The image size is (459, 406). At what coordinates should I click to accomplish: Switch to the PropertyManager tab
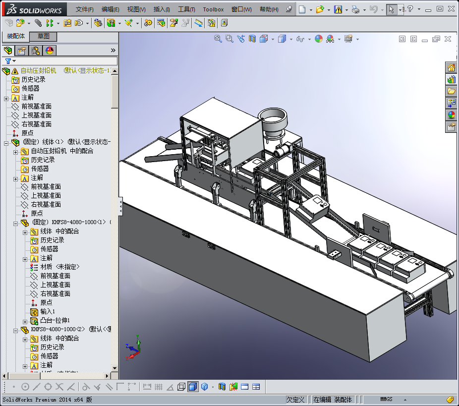coord(22,51)
